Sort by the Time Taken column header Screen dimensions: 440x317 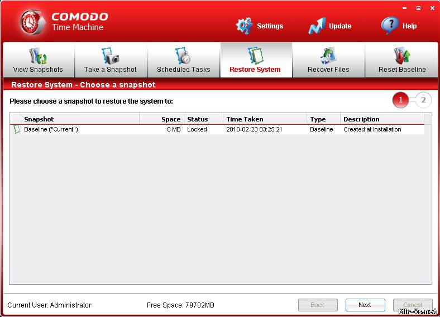(x=265, y=119)
